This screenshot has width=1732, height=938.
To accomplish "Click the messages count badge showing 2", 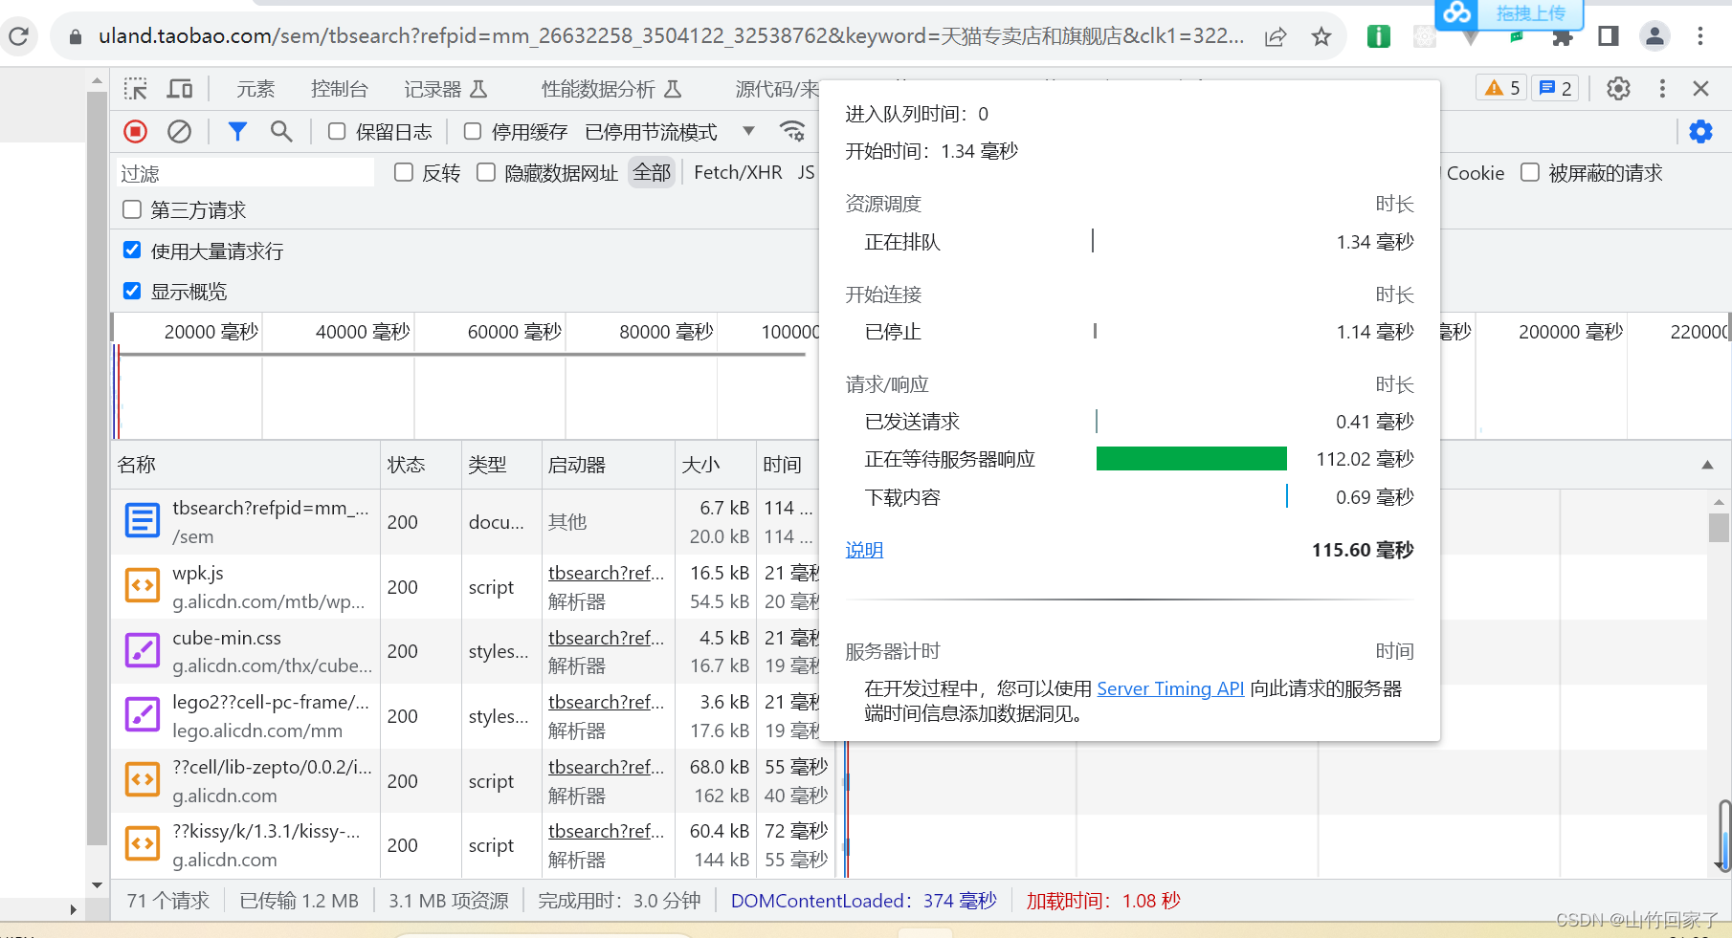I will [1555, 89].
